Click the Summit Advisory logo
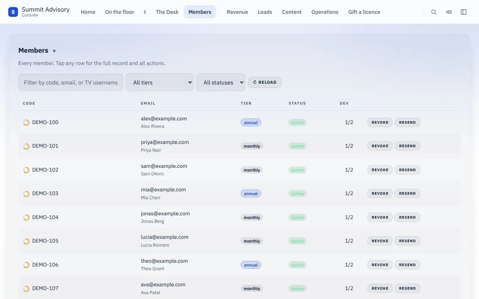 tap(13, 12)
